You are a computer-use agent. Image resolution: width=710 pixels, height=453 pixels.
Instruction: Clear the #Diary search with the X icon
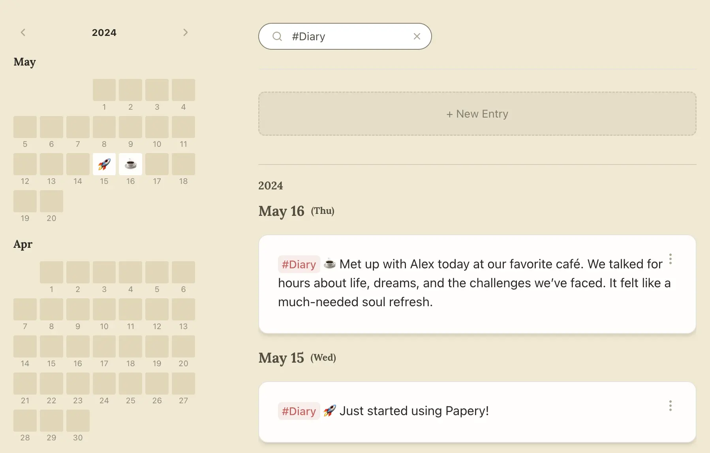tap(417, 36)
